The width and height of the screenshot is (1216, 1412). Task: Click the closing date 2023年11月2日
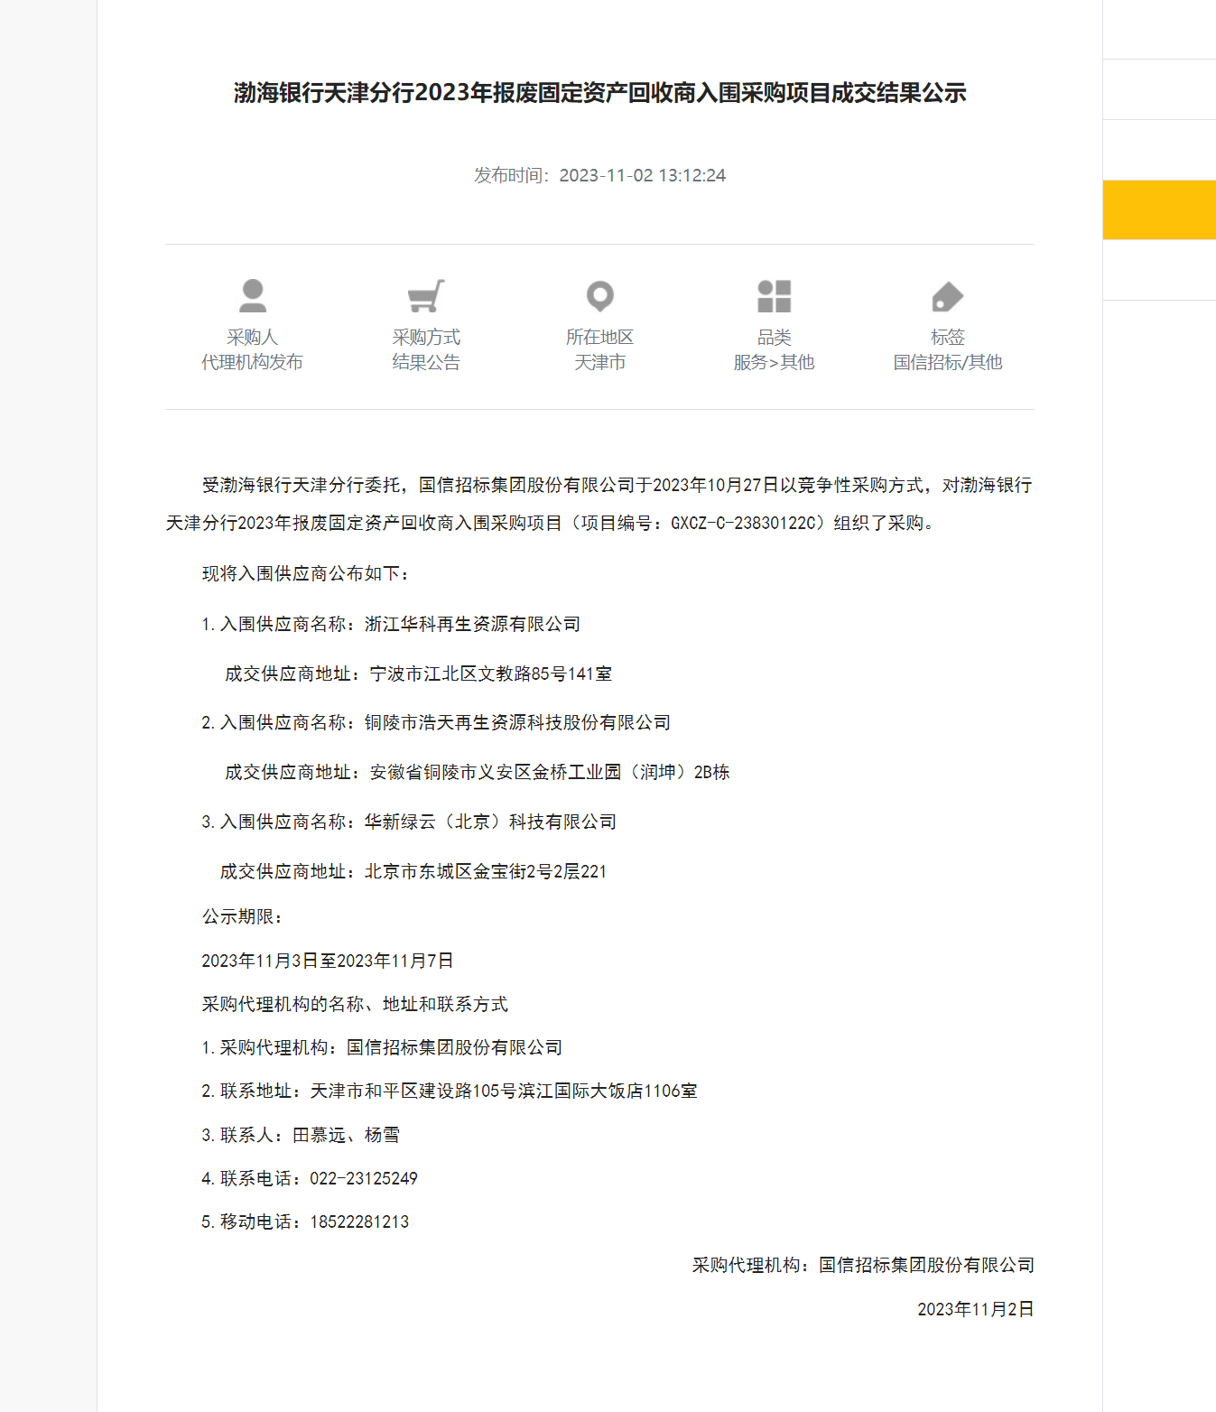976,1309
